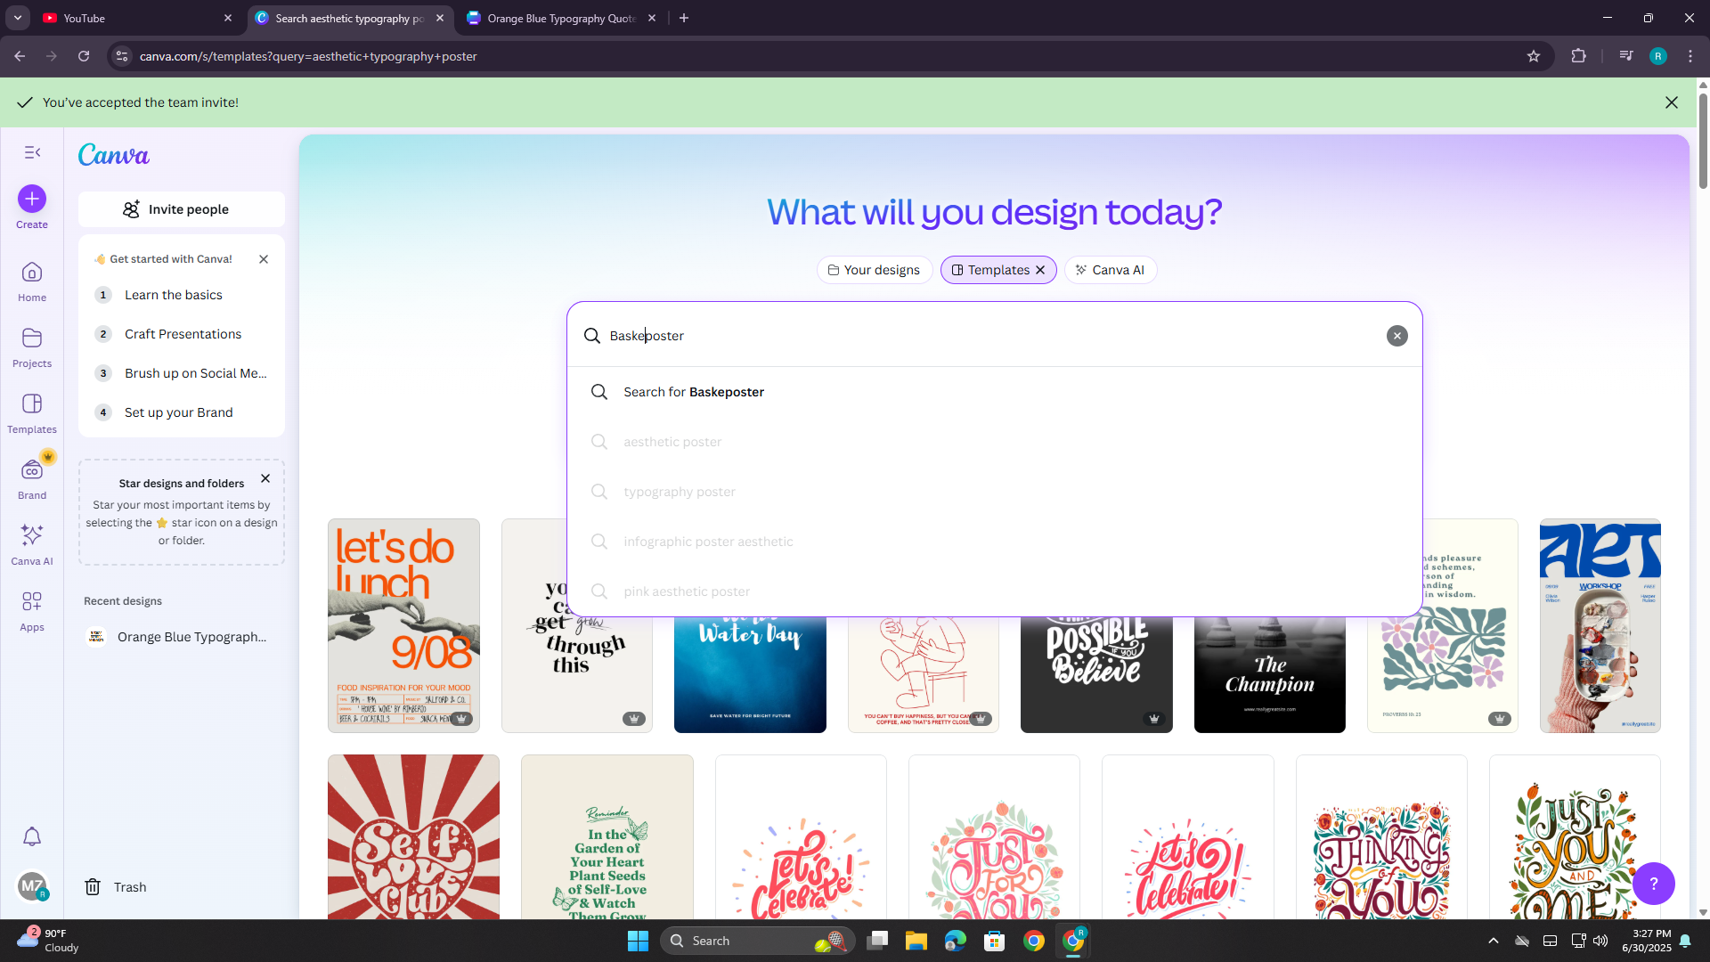This screenshot has width=1710, height=962.
Task: Open Chrome three-dot menu
Action: [1690, 56]
